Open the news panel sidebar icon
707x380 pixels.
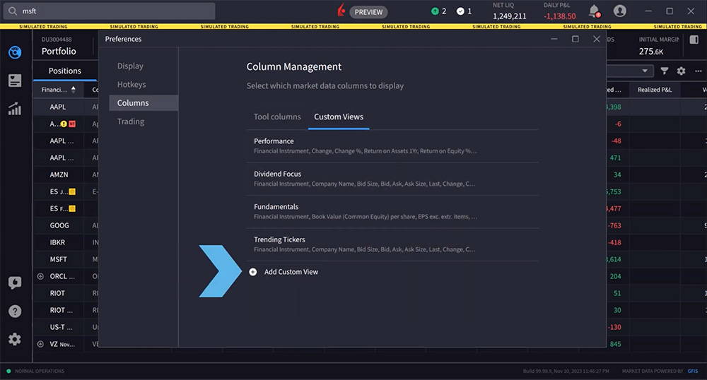click(x=15, y=81)
